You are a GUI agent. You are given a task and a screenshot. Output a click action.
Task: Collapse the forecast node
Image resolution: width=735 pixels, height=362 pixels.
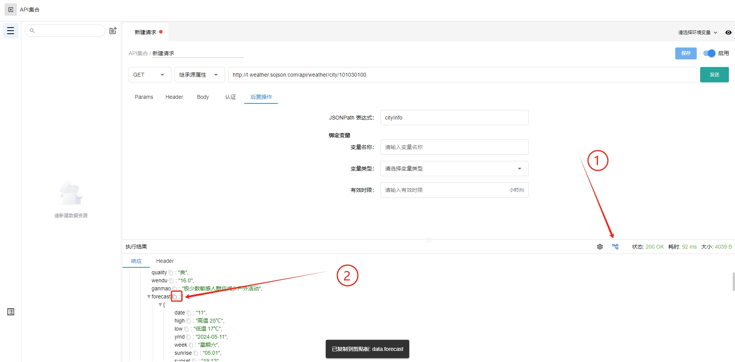click(149, 297)
